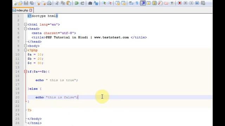
Task: Print the document with printer icon
Action: click(x=49, y=3)
